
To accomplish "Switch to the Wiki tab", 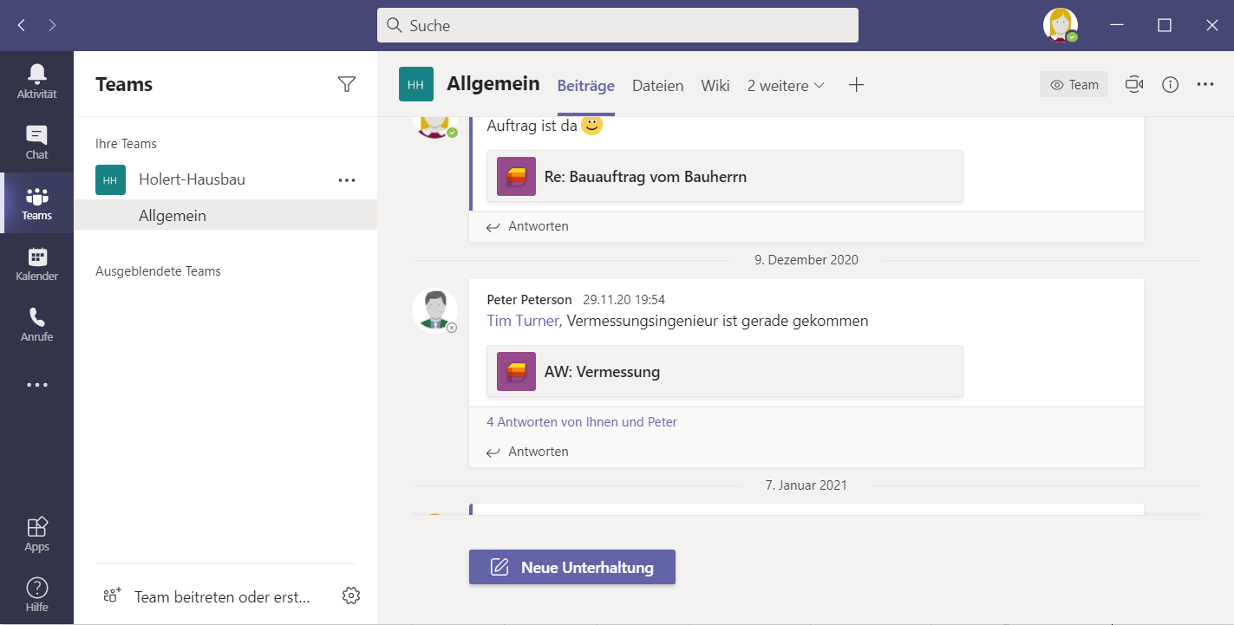I will pos(715,85).
